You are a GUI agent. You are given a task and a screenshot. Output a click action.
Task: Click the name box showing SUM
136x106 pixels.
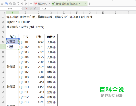[x=10, y=9]
